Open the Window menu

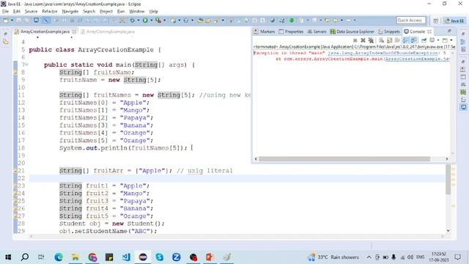[137, 12]
